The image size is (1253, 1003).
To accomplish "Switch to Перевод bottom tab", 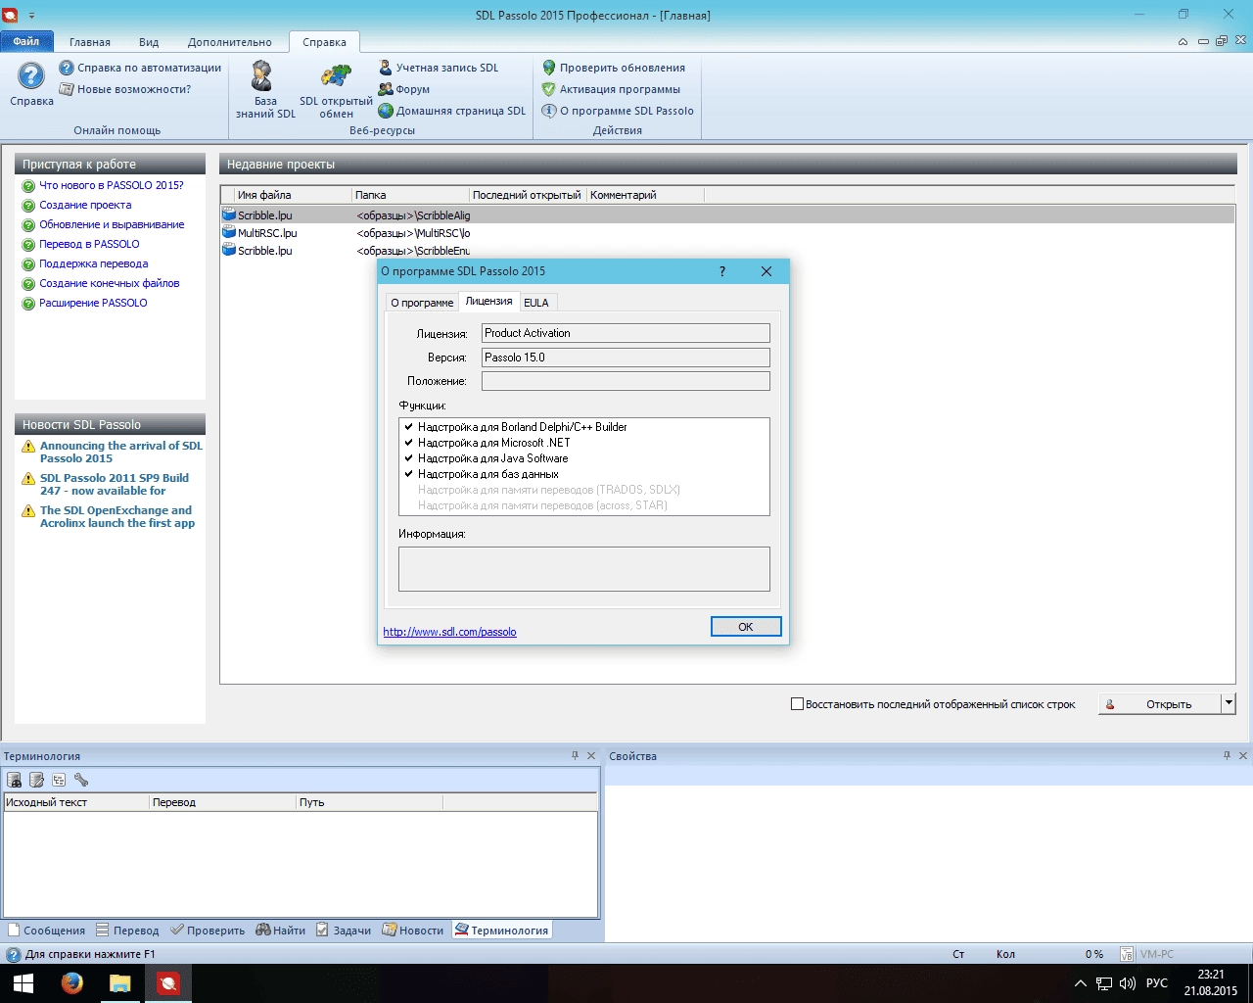I will coord(127,931).
